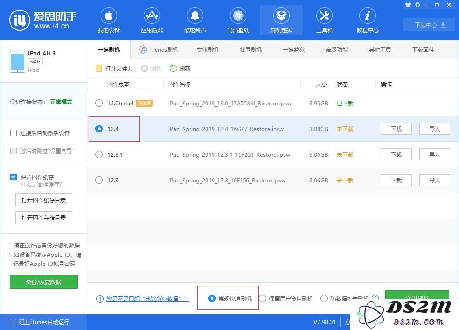459x330 pixels.
Task: Switch to the iTunes刷机 tab
Action: [159, 49]
